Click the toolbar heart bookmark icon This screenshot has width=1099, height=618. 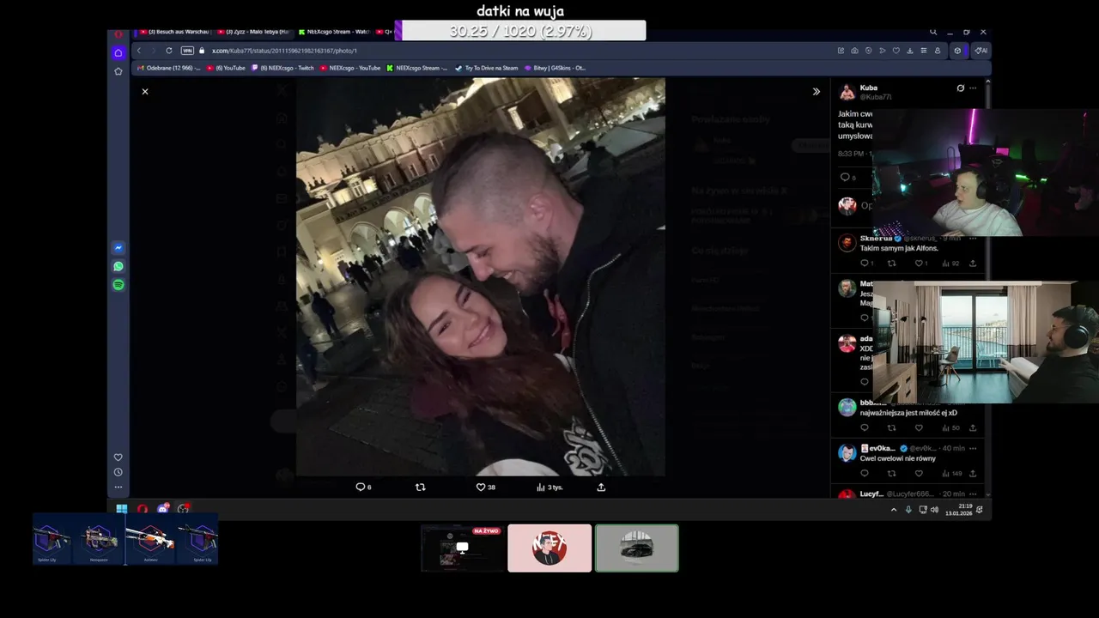click(x=896, y=51)
